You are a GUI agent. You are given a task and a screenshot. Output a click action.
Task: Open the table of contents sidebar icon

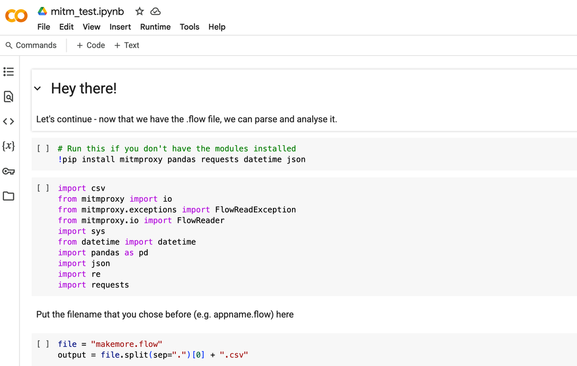9,72
